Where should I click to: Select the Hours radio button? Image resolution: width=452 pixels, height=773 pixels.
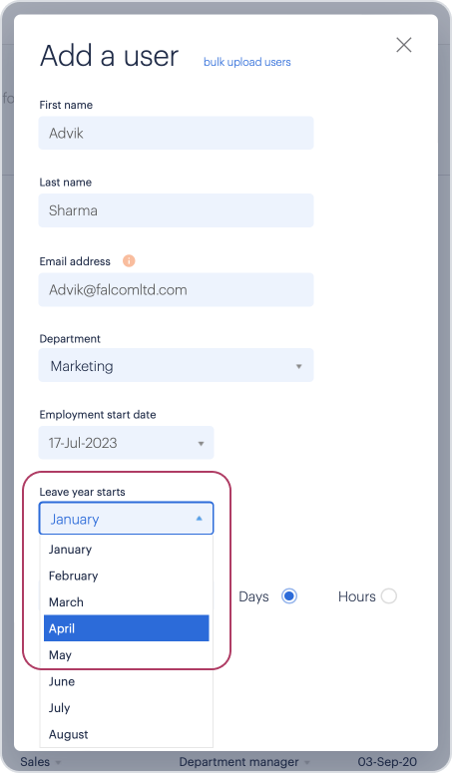[388, 596]
